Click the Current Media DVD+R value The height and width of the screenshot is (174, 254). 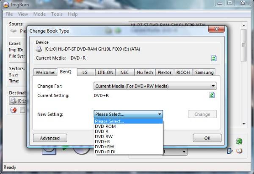click(78, 58)
